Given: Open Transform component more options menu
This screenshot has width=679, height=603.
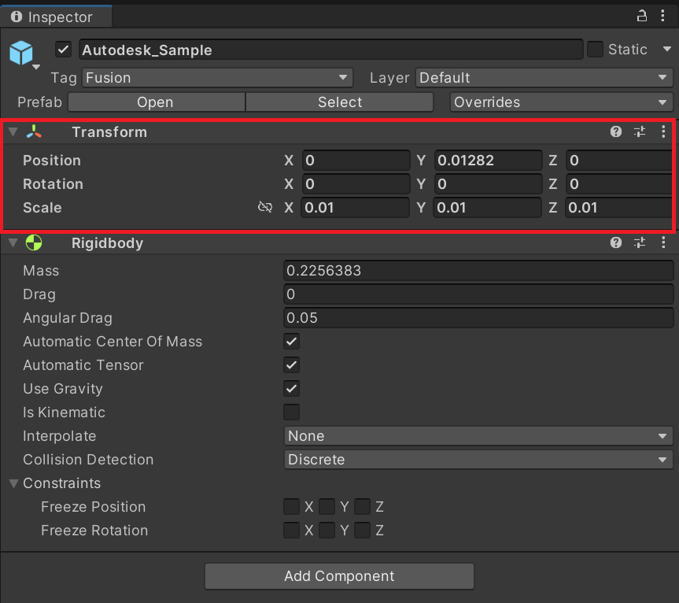Looking at the screenshot, I should 663,131.
